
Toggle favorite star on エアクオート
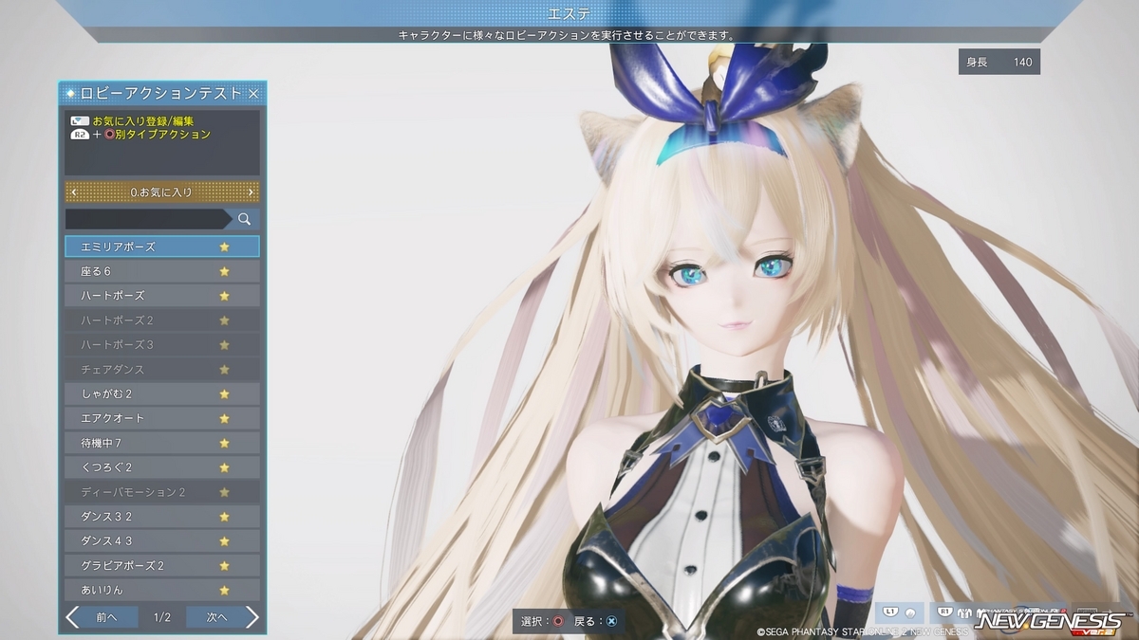[x=225, y=419]
